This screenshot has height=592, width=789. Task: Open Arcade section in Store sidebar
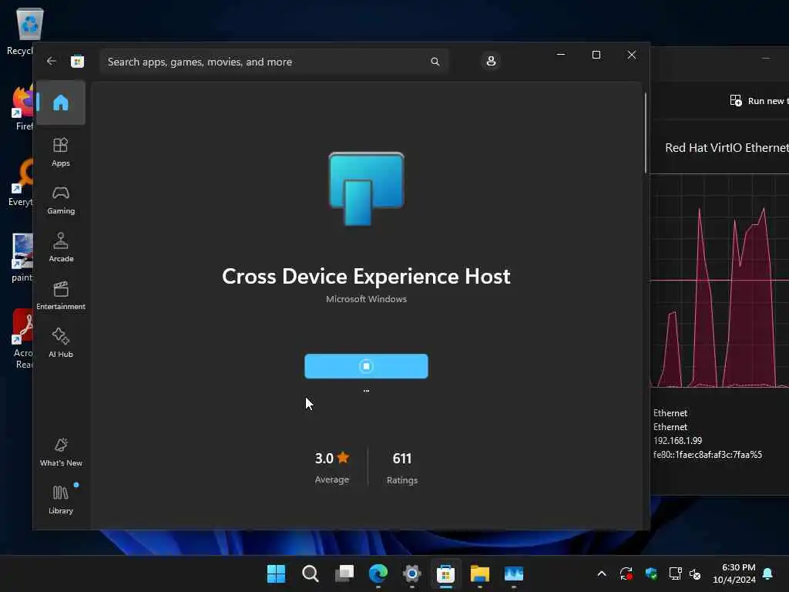click(x=61, y=247)
